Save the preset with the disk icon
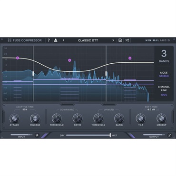The image size is (176, 176). [120, 40]
